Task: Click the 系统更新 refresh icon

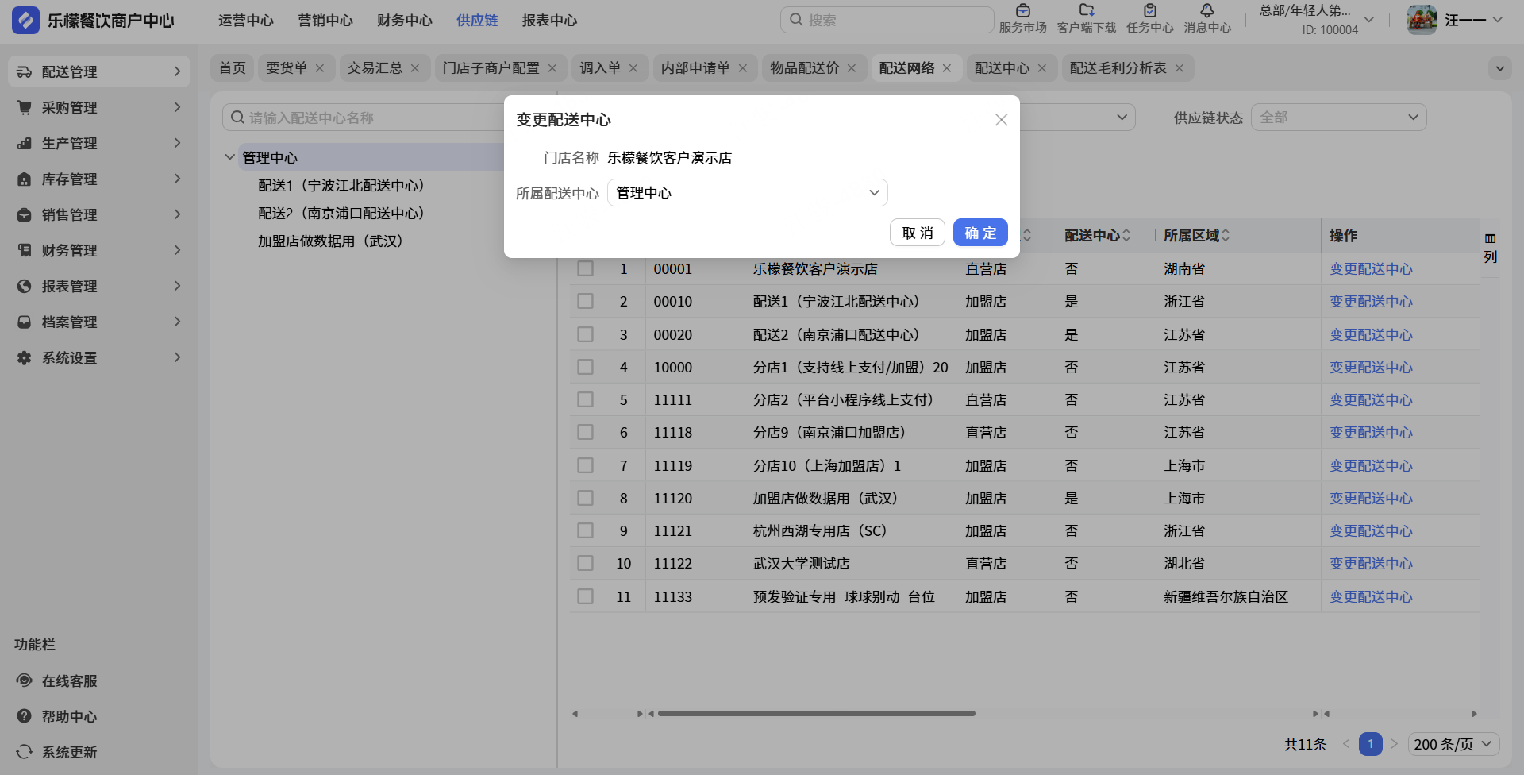Action: [x=25, y=752]
